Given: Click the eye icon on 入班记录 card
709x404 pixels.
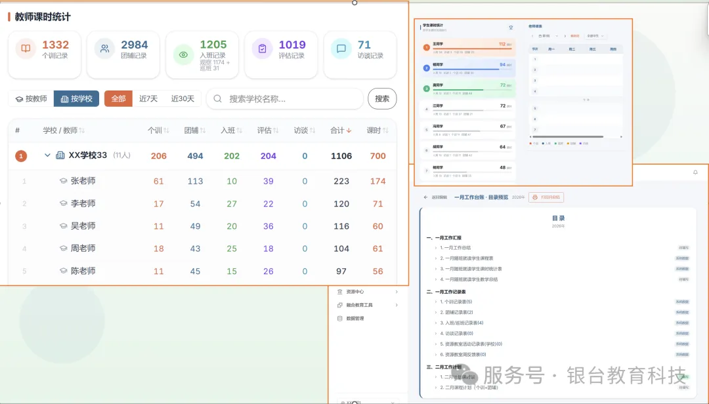Looking at the screenshot, I should click(183, 54).
